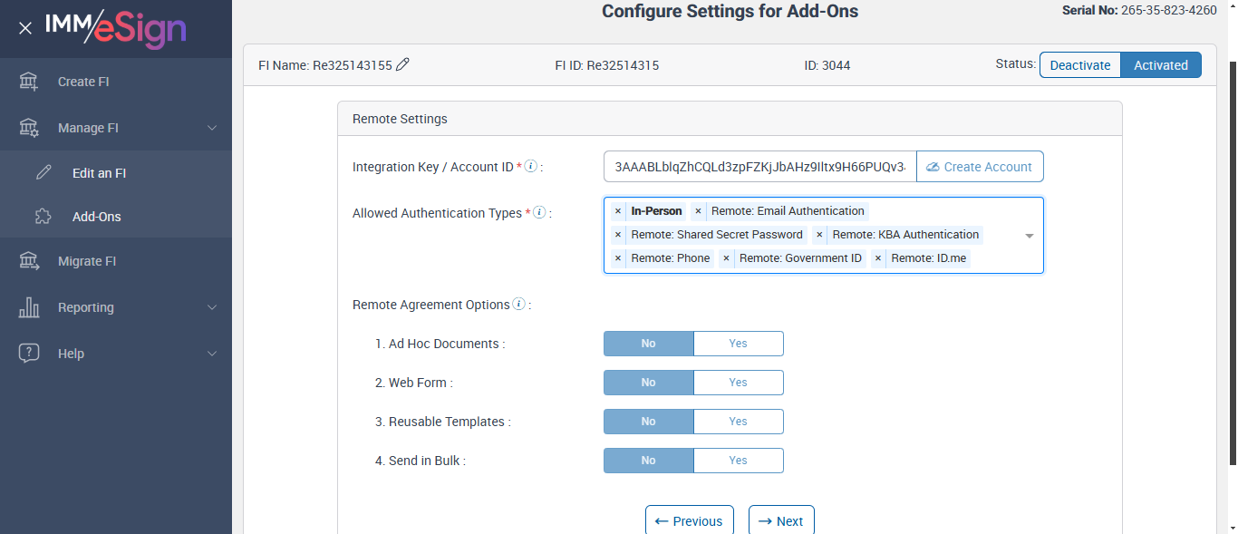Set Web Form to Yes
The height and width of the screenshot is (534, 1238).
click(x=738, y=383)
